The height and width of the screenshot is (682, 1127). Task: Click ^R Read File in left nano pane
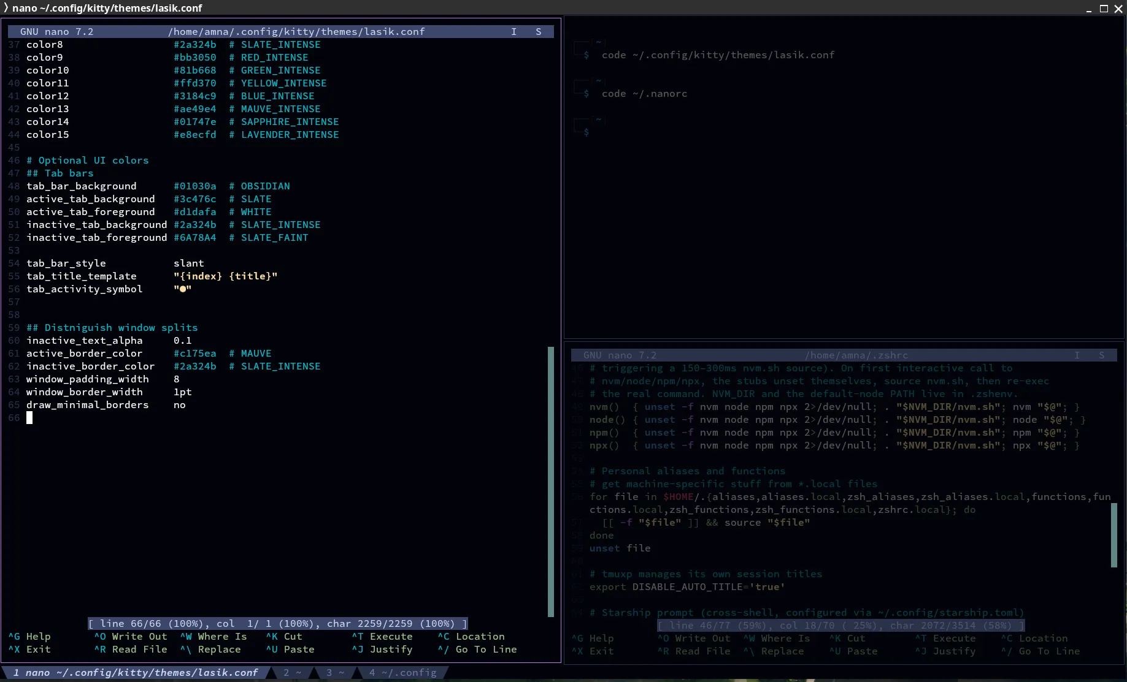pyautogui.click(x=131, y=649)
